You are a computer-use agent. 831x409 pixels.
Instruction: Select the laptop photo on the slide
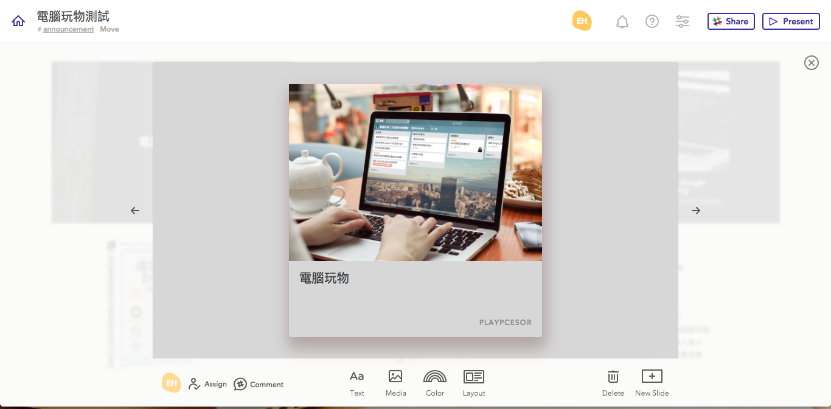tap(415, 172)
